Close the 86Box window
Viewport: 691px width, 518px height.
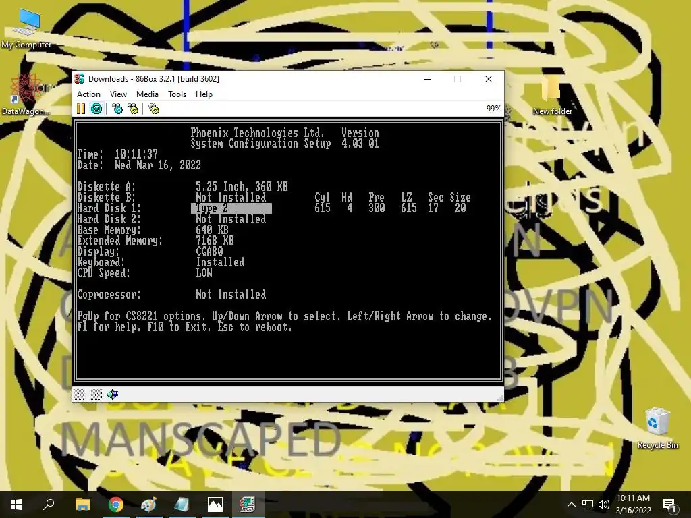[x=489, y=79]
